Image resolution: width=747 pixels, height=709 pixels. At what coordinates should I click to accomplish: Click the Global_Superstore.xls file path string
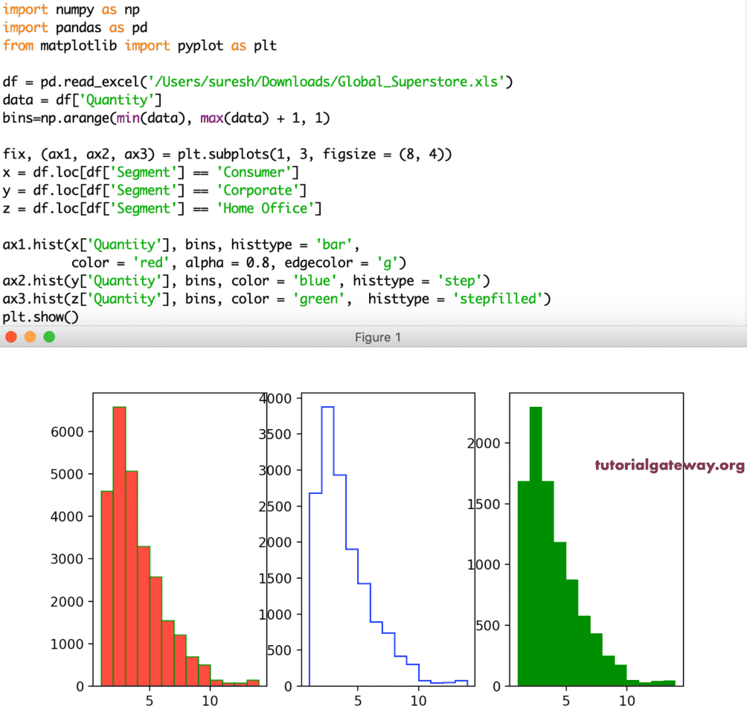[x=327, y=82]
